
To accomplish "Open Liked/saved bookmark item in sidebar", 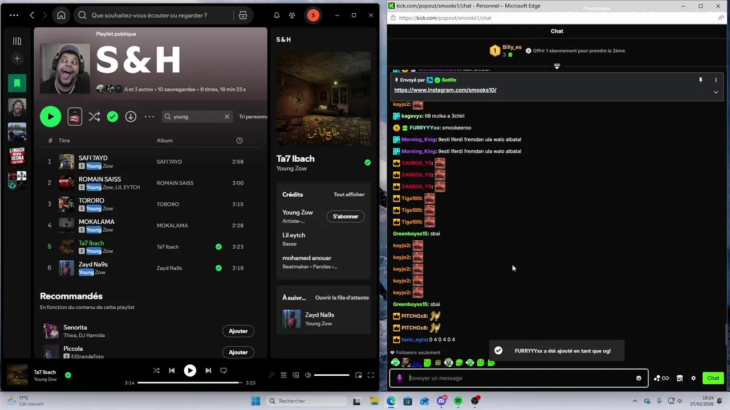I will (x=17, y=83).
